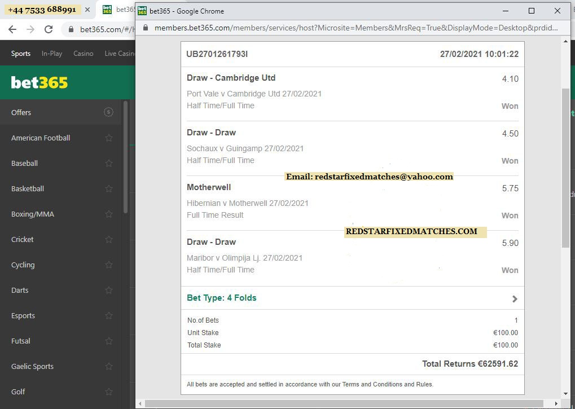Click the lock icon beside bet365.com address
This screenshot has width=575, height=409.
[71, 29]
